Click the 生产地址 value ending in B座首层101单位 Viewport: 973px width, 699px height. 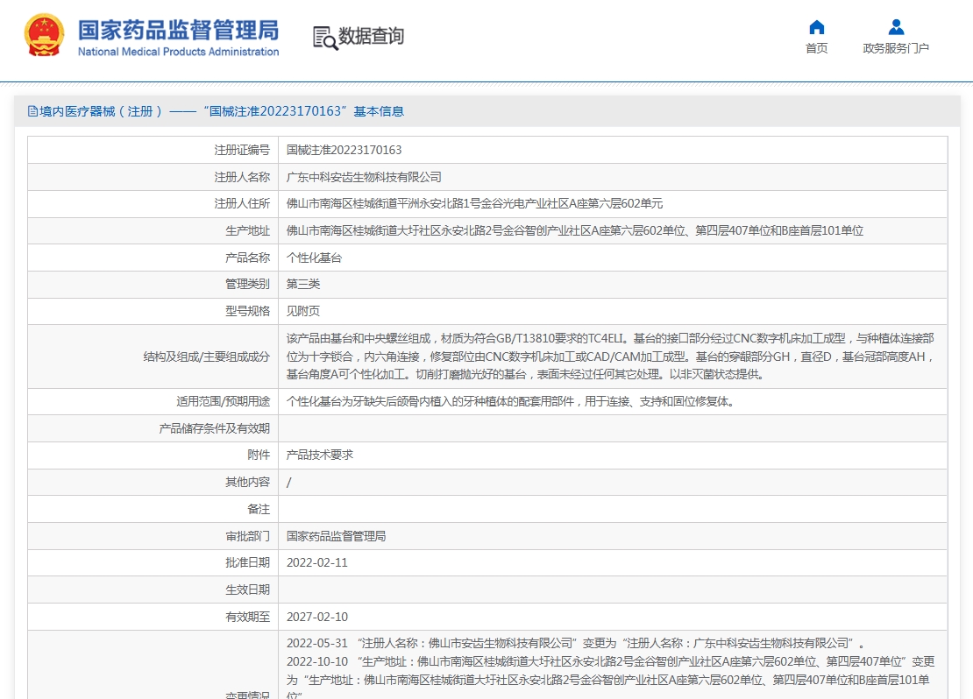point(575,230)
